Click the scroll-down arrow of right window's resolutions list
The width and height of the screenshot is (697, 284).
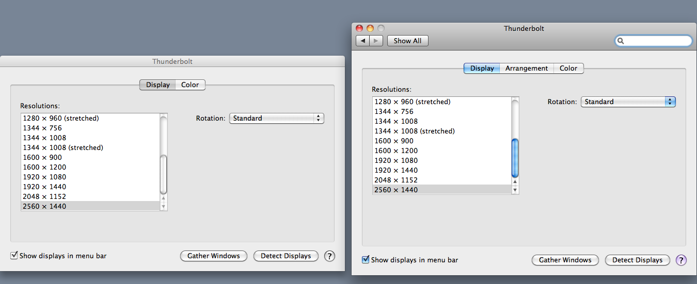click(x=515, y=190)
